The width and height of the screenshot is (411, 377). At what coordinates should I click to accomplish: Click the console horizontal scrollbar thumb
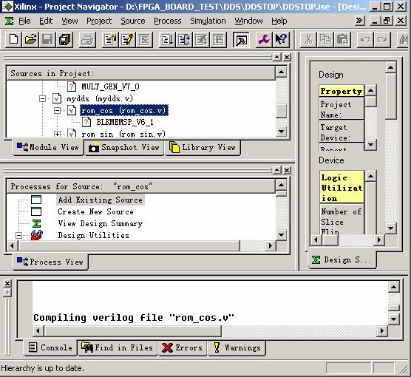pyautogui.click(x=133, y=331)
